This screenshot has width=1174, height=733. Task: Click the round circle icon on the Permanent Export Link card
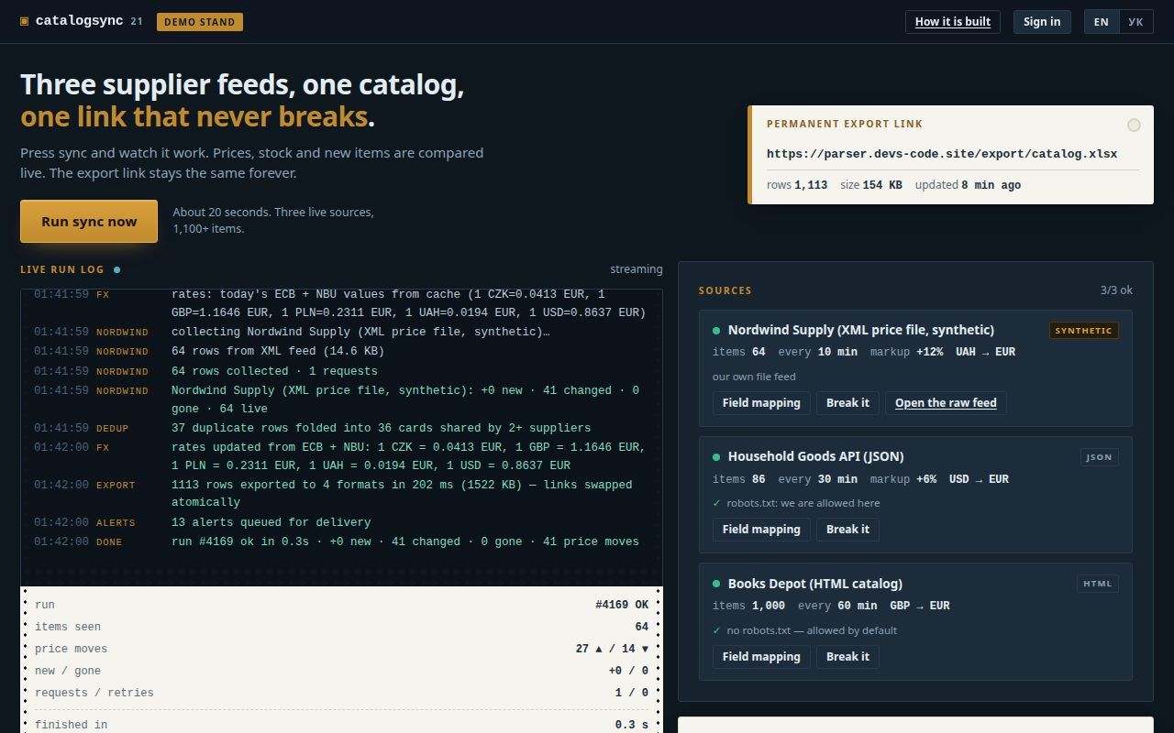pyautogui.click(x=1134, y=125)
